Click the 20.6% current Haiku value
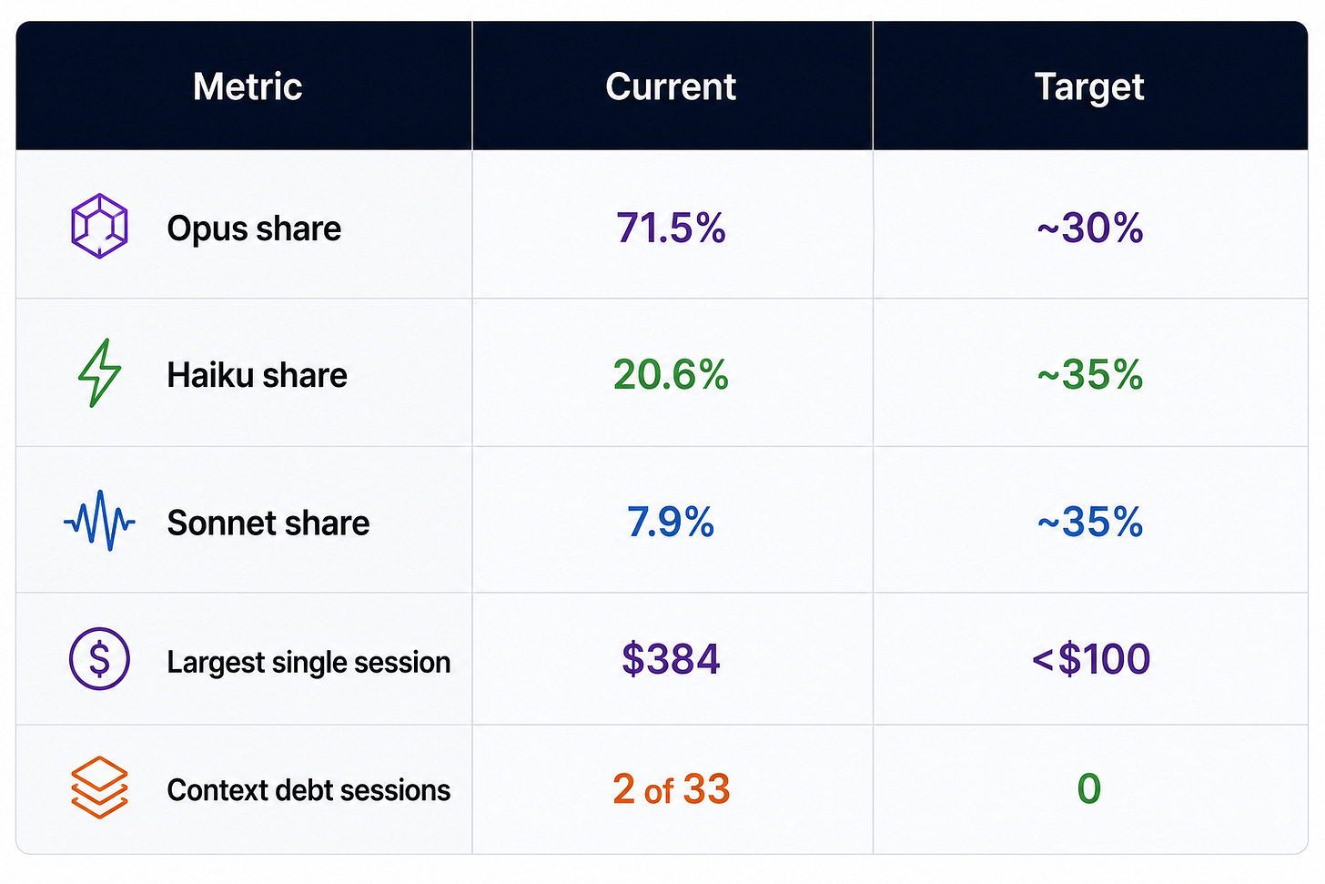Viewport: 1325px width, 884px height. (671, 374)
